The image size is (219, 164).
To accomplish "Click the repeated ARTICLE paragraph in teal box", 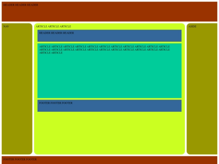I will click(x=105, y=50).
